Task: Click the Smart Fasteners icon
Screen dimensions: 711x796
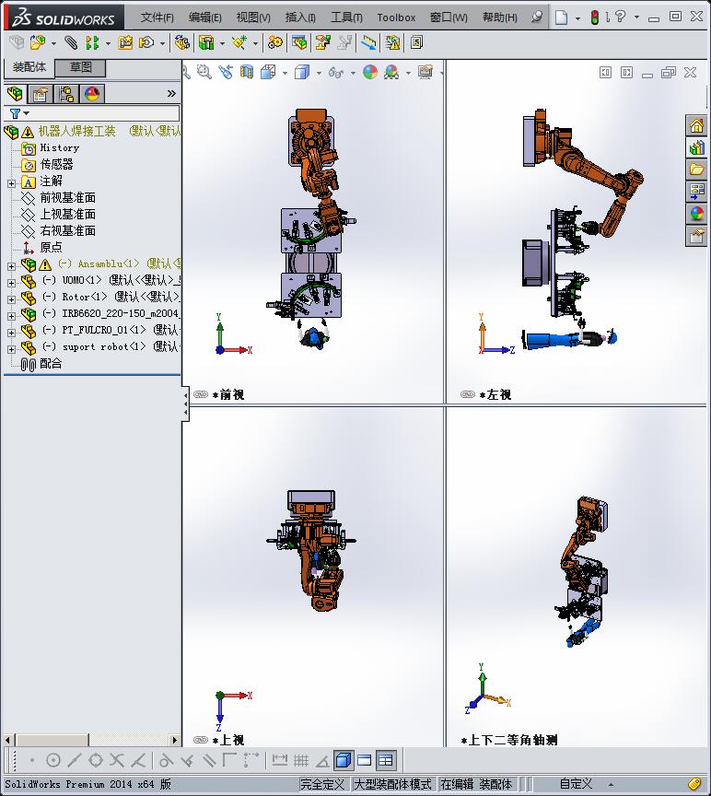Action: tap(125, 42)
